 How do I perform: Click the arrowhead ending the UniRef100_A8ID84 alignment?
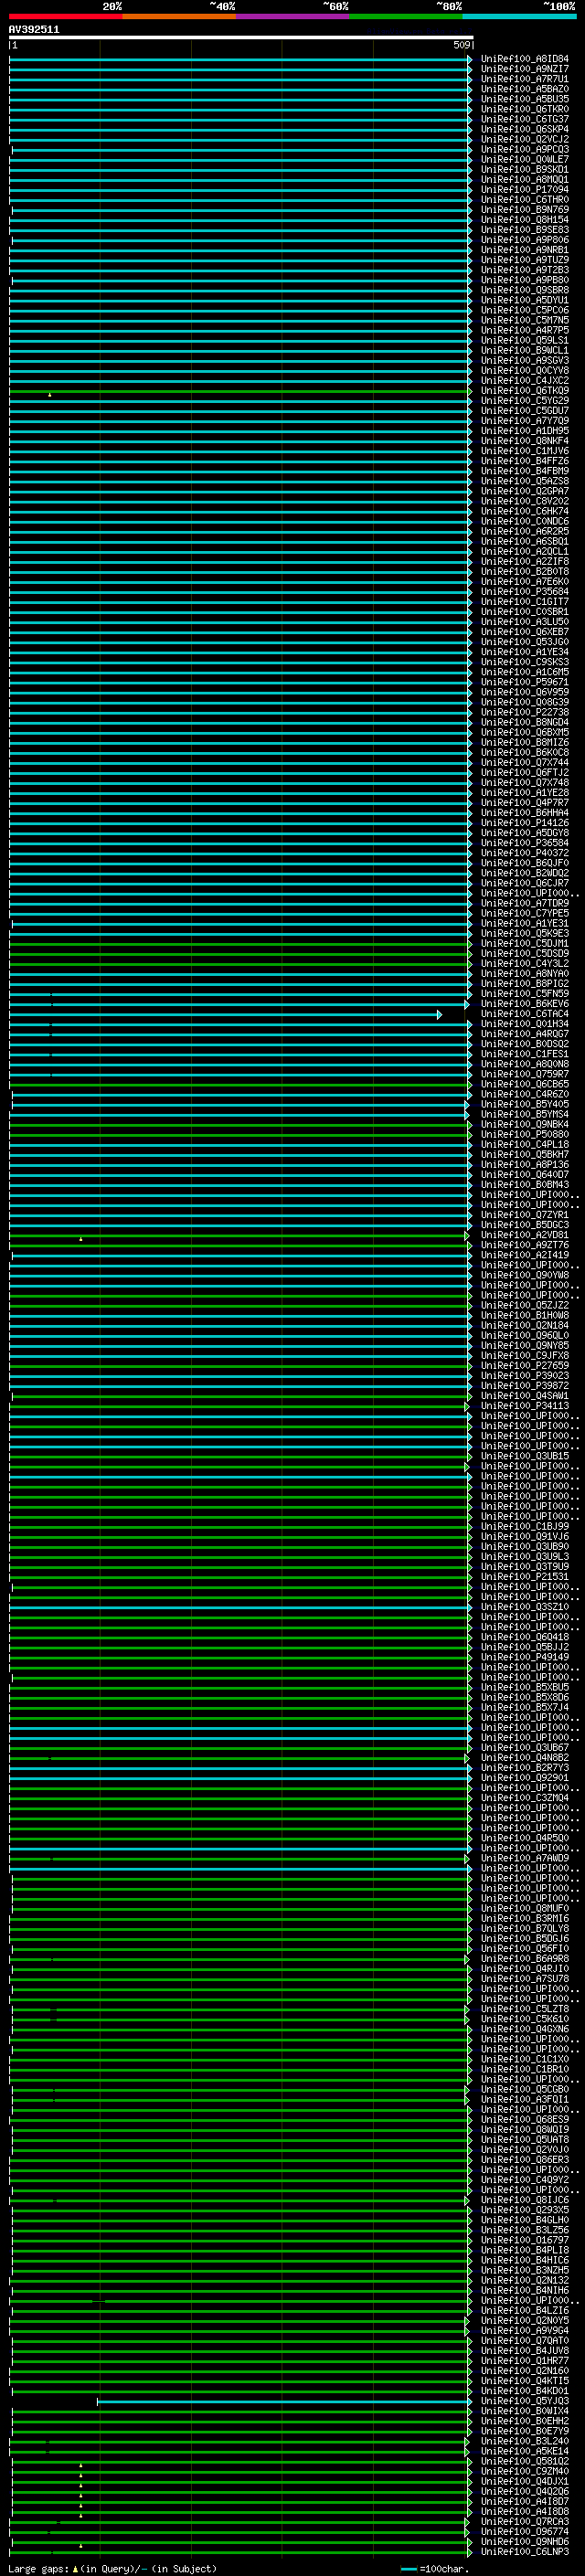[x=469, y=60]
